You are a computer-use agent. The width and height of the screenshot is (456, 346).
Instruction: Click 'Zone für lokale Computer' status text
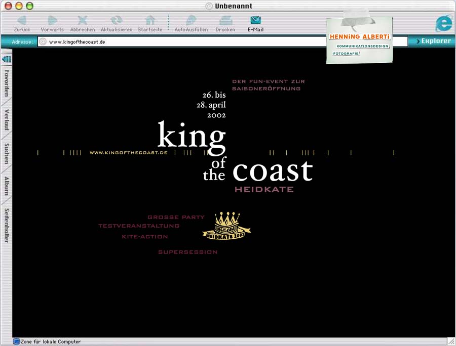[x=51, y=341]
